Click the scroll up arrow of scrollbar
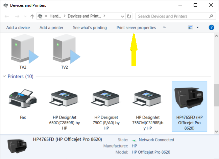This screenshot has width=219, height=159. point(216,36)
